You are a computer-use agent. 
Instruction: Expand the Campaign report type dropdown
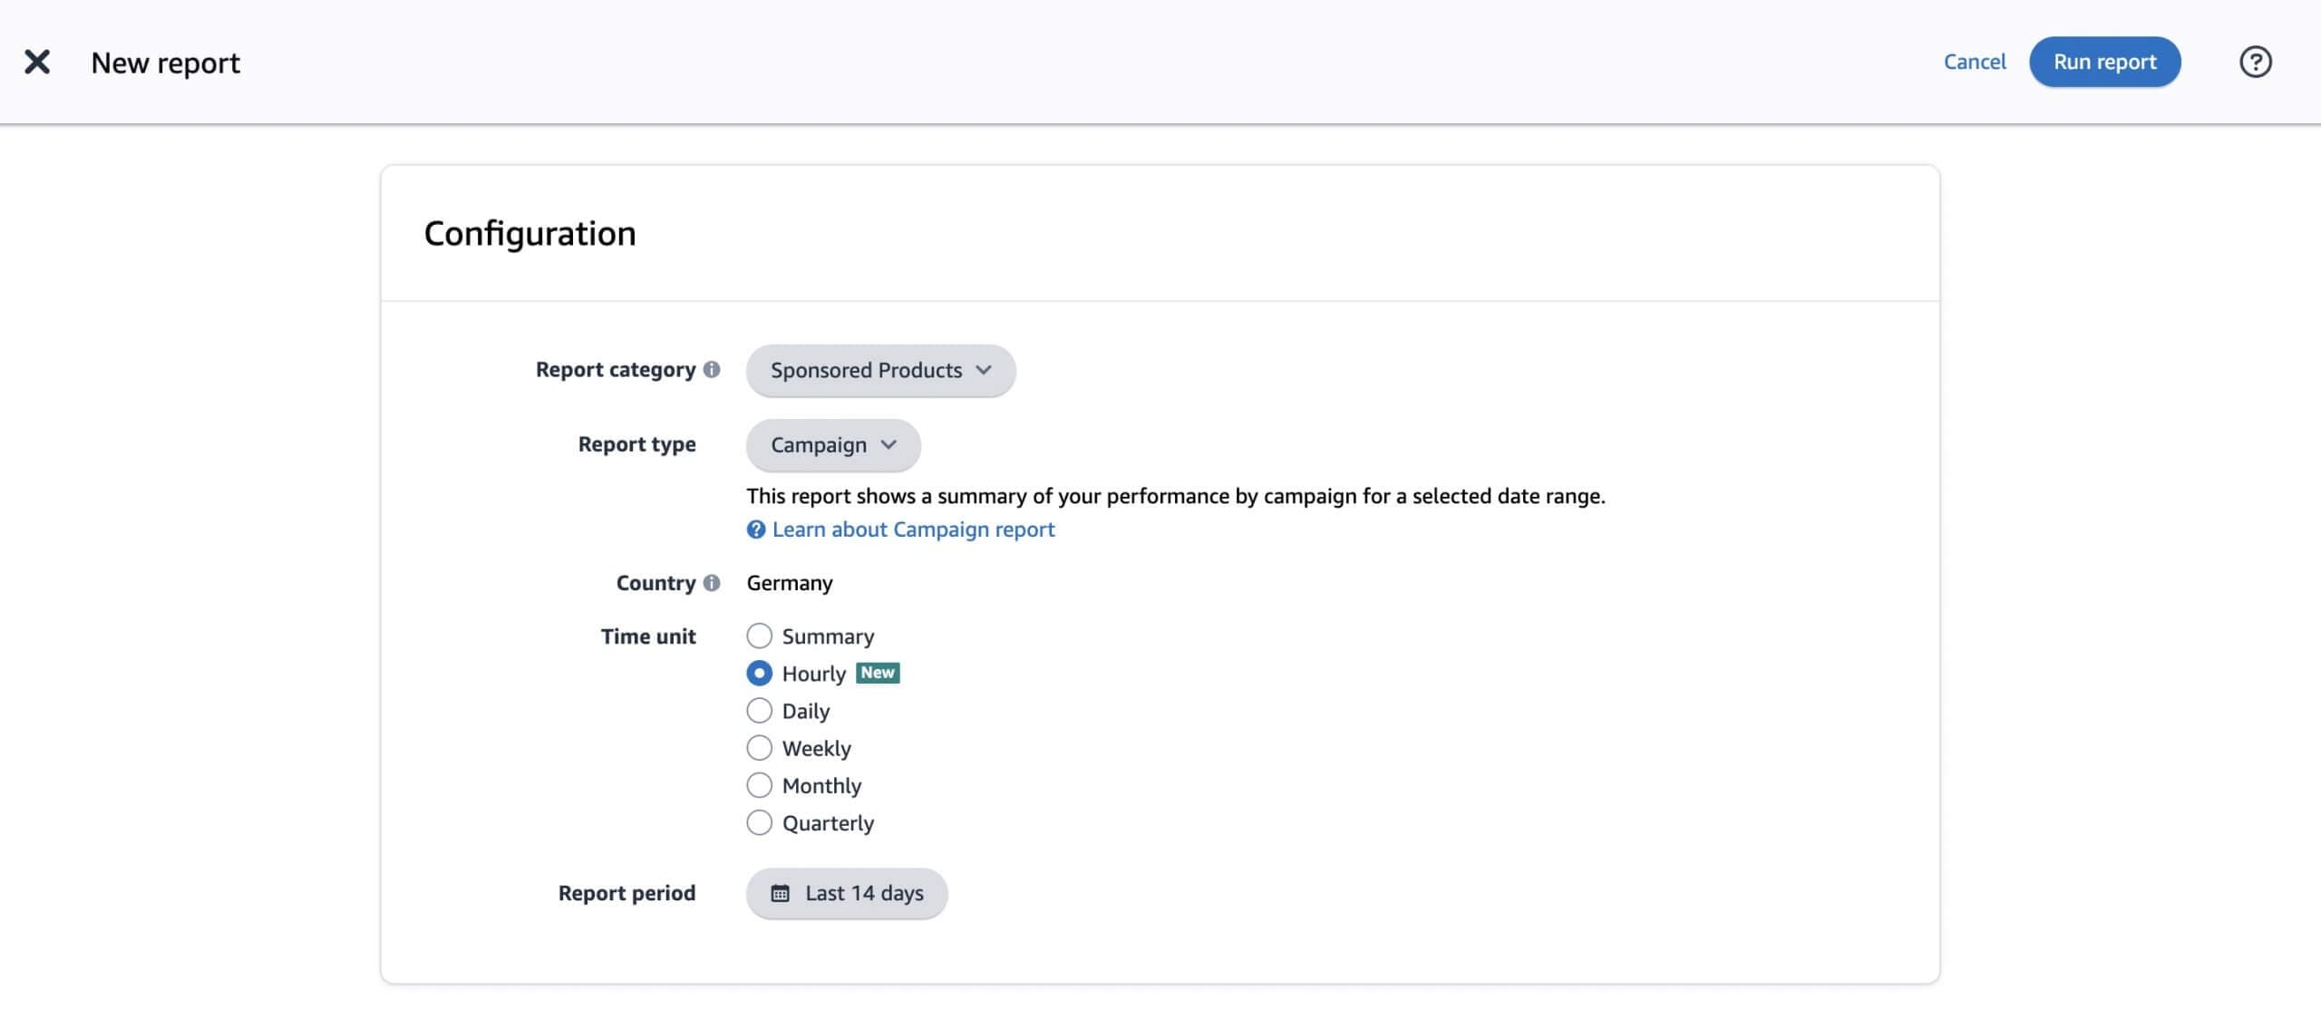832,445
